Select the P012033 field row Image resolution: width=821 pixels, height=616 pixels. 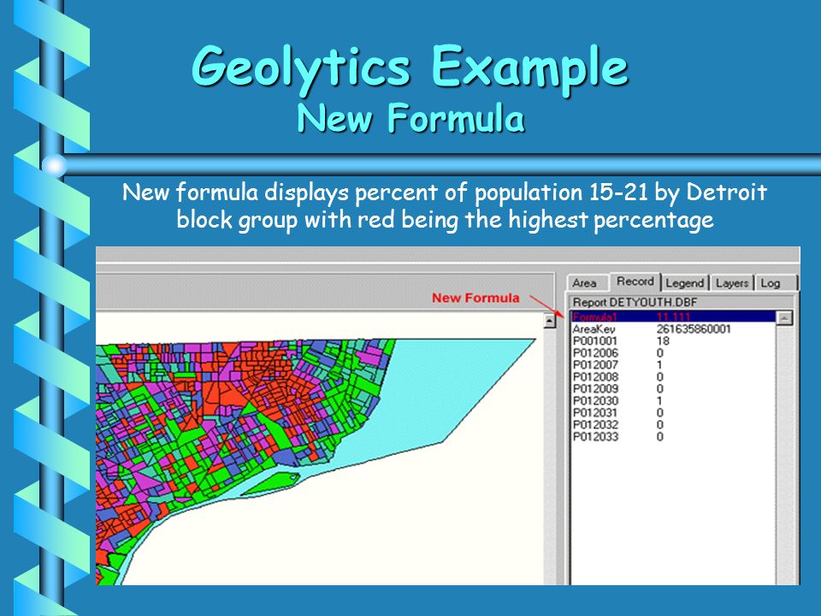pyautogui.click(x=673, y=437)
